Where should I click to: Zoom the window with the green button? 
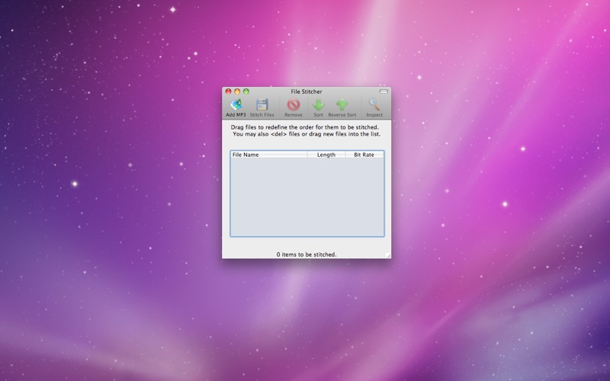[246, 91]
